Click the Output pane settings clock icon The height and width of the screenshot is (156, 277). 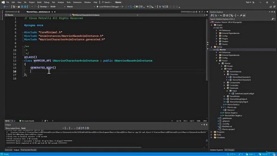(x=88, y=128)
